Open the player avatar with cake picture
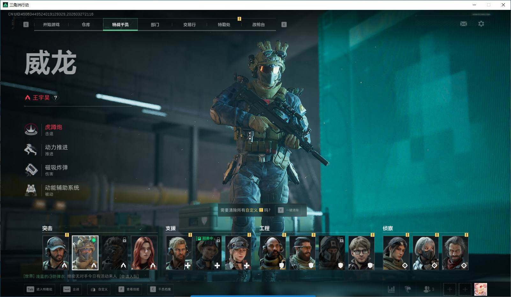This screenshot has width=511, height=297. click(x=480, y=289)
